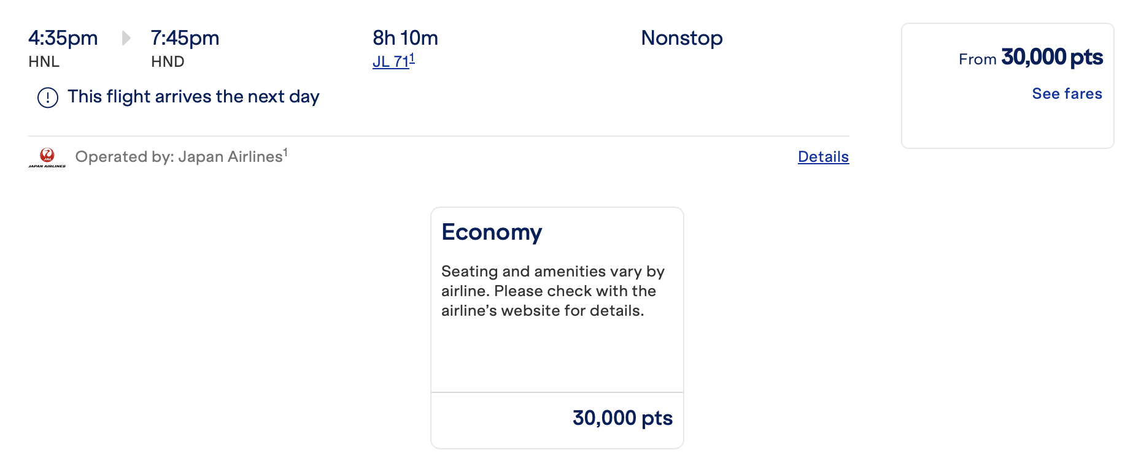Click the 4:35pm departure time
This screenshot has width=1133, height=461.
(63, 38)
